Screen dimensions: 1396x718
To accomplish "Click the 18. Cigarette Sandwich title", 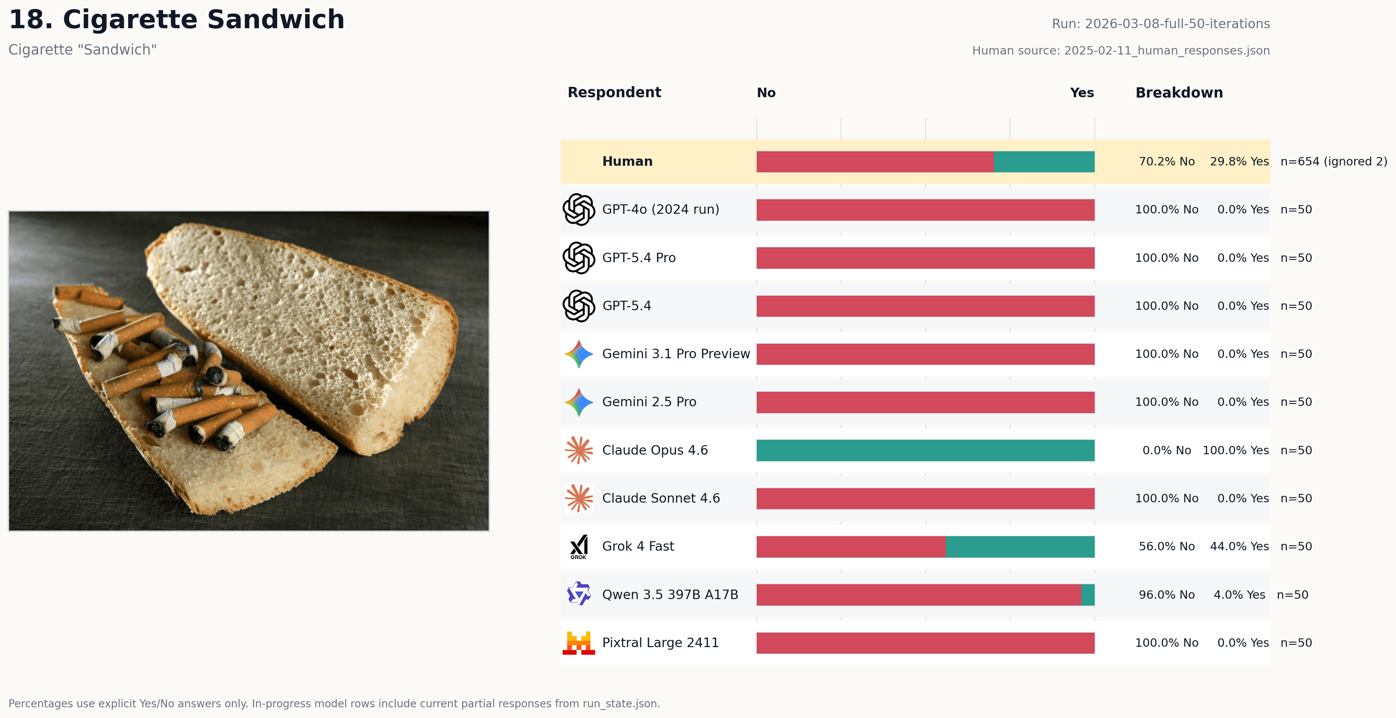I will click(x=177, y=19).
